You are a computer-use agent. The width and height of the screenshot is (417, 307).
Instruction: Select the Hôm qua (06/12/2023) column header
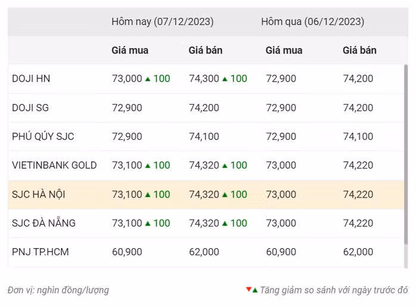click(x=312, y=22)
